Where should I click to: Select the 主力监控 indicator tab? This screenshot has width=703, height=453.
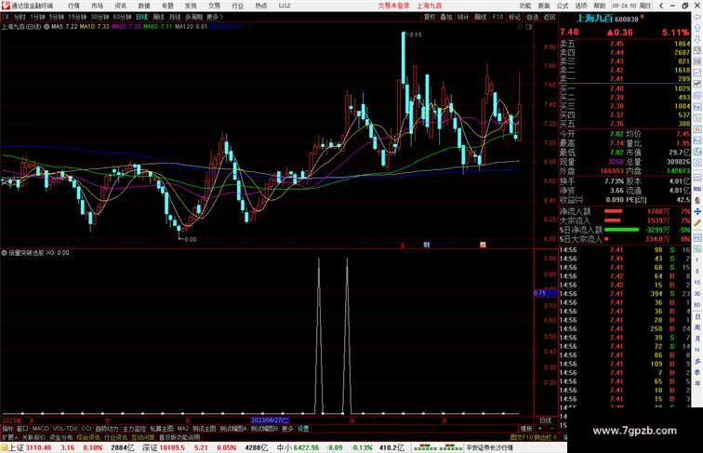pyautogui.click(x=134, y=429)
